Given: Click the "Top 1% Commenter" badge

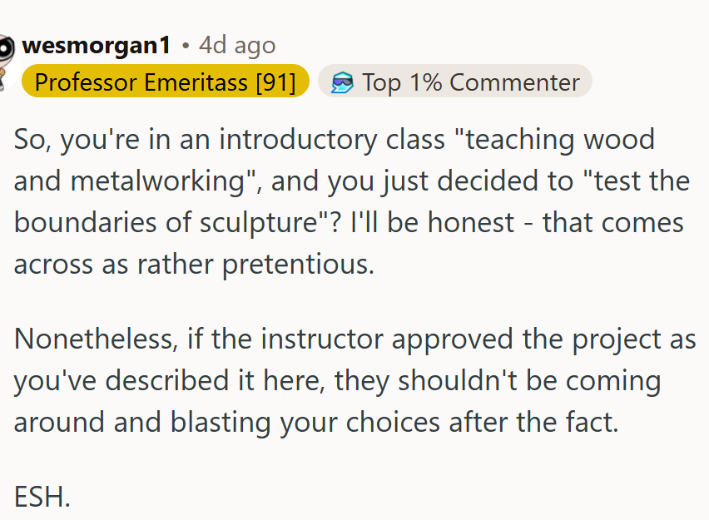Looking at the screenshot, I should point(455,82).
